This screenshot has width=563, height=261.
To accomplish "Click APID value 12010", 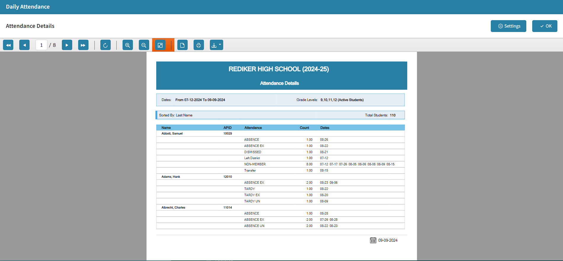I will (228, 177).
